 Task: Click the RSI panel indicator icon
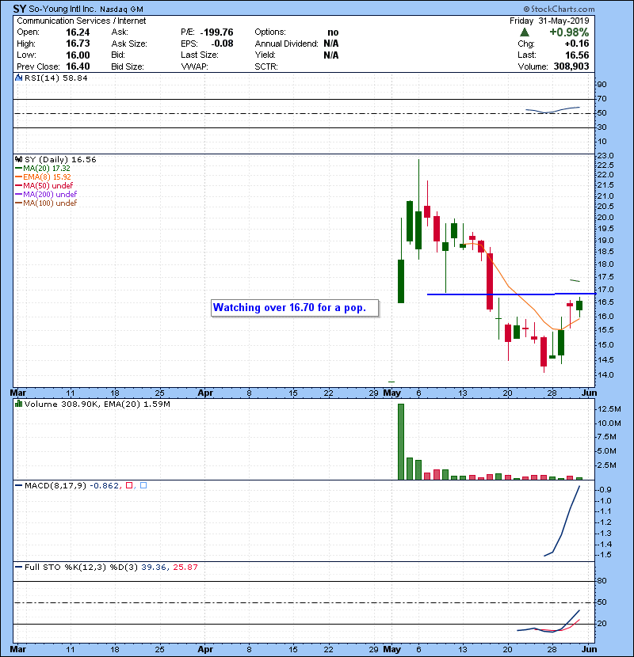click(x=18, y=78)
